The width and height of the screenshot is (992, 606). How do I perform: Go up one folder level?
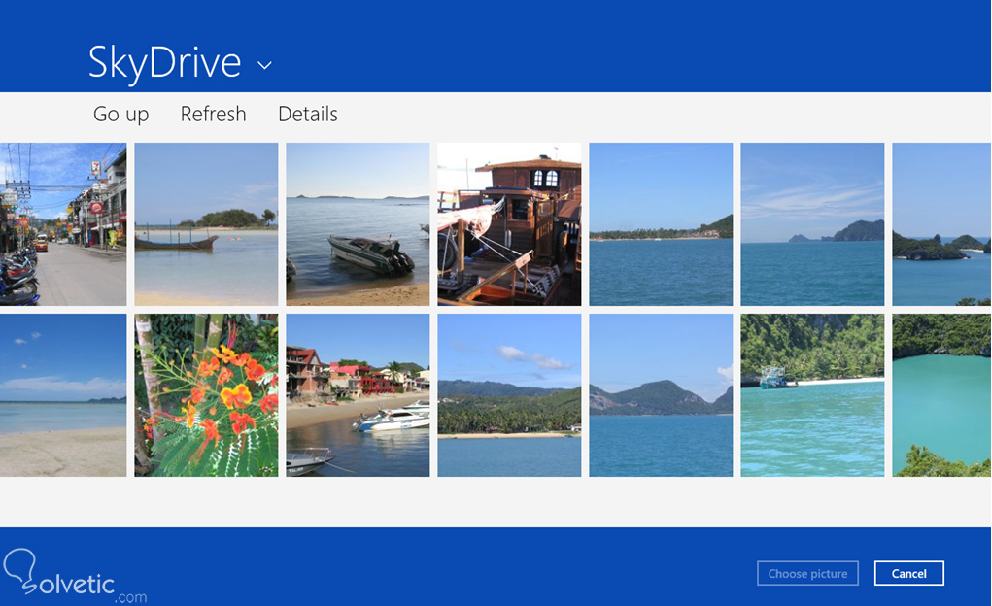coord(120,114)
